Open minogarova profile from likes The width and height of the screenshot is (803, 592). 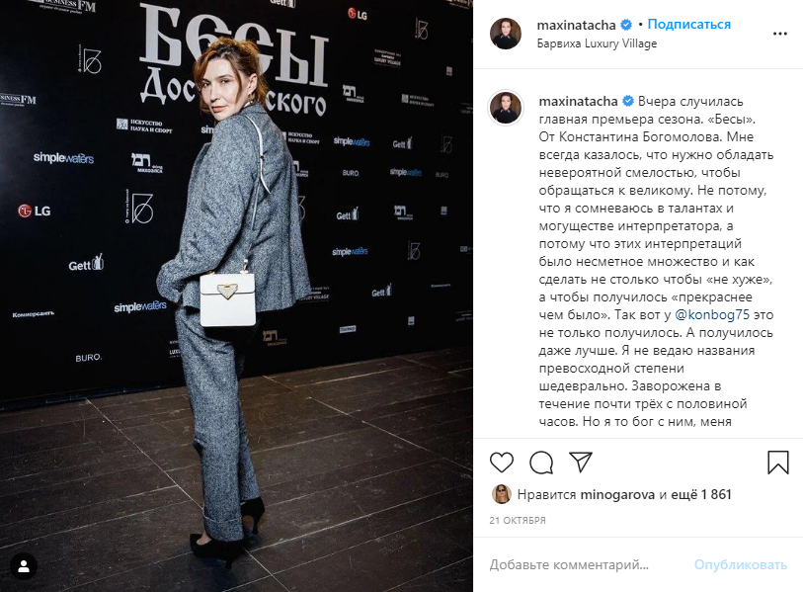tap(617, 494)
